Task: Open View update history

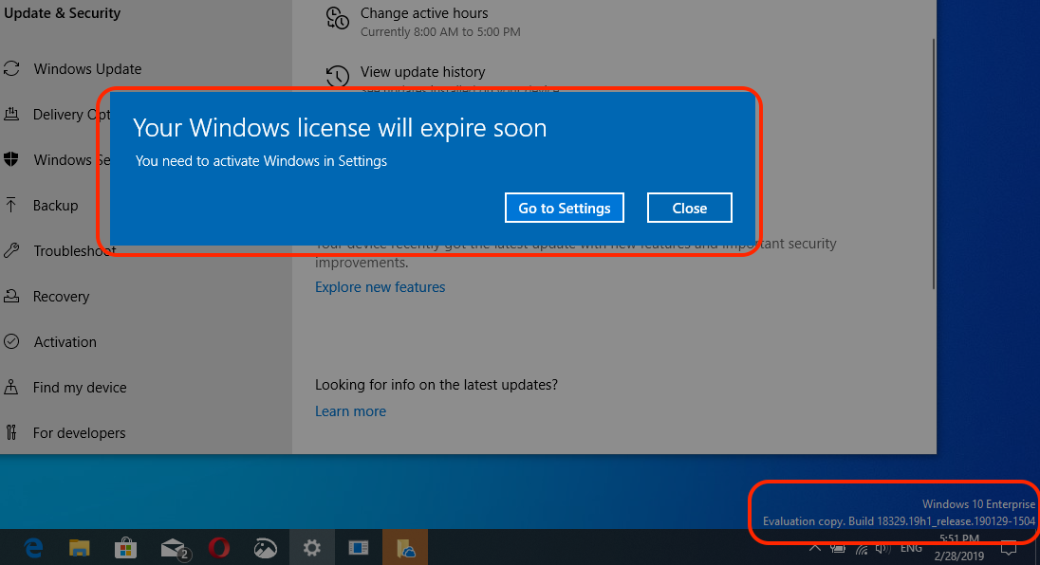Action: [x=422, y=71]
